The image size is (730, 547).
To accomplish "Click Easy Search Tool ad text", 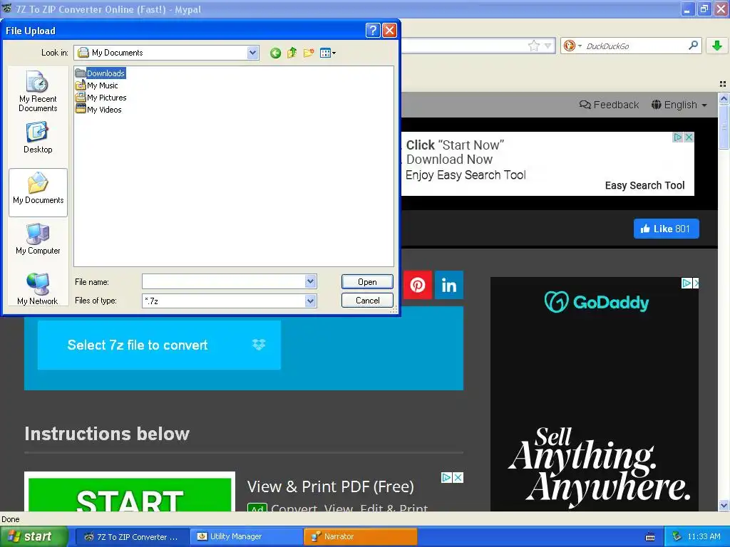I will [644, 185].
